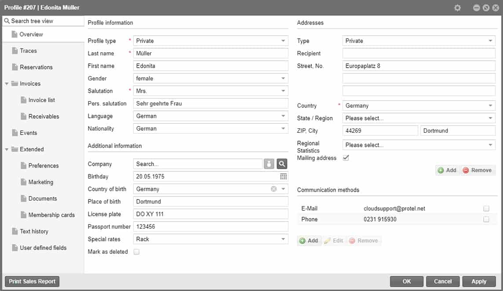
Task: Go to the Text history page
Action: point(34,231)
